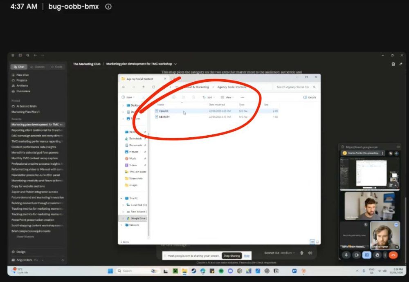The image size is (409, 282).
Task: Switch Explorer to details view icon in status bar
Action: click(312, 242)
